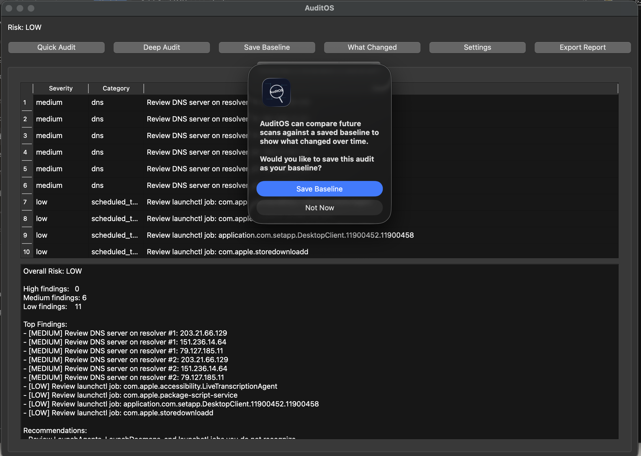
Task: Select row number 8 header
Action: [x=26, y=218]
